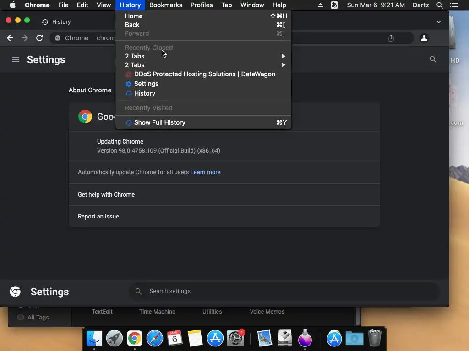
Task: Select TextEdit in the Finder window
Action: tap(102, 311)
